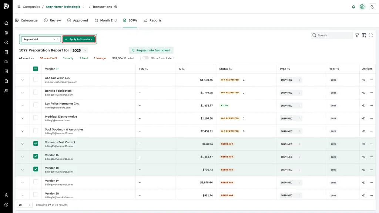Viewport: 379px width, 213px height.
Task: Open more actions for Beneke Fabricators
Action: [371, 93]
